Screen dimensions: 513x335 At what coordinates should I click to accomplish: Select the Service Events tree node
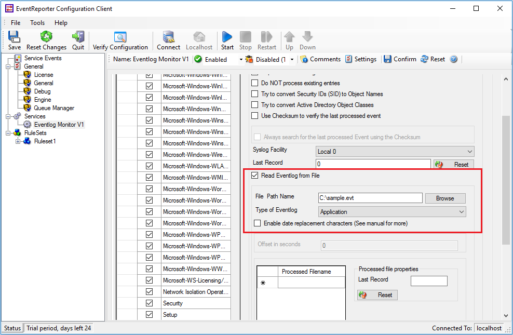[43, 58]
